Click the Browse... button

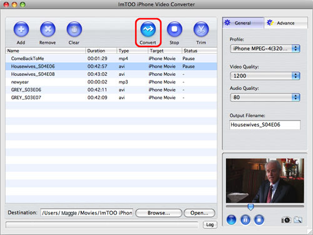(159, 213)
